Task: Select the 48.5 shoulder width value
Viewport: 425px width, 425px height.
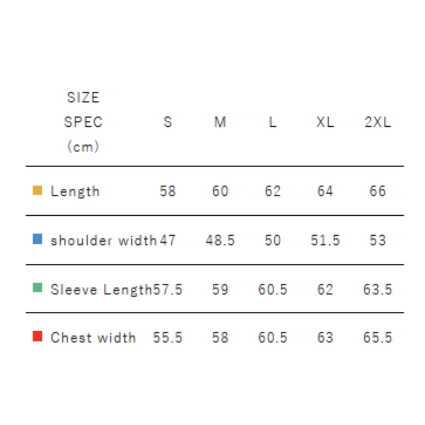Action: pyautogui.click(x=220, y=240)
